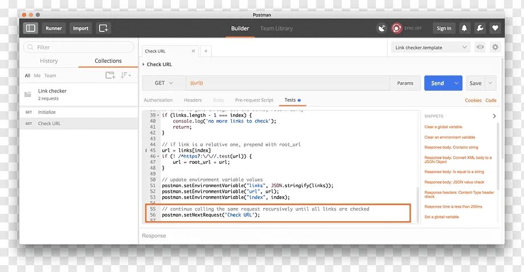
Task: Open the notifications bell
Action: click(464, 28)
